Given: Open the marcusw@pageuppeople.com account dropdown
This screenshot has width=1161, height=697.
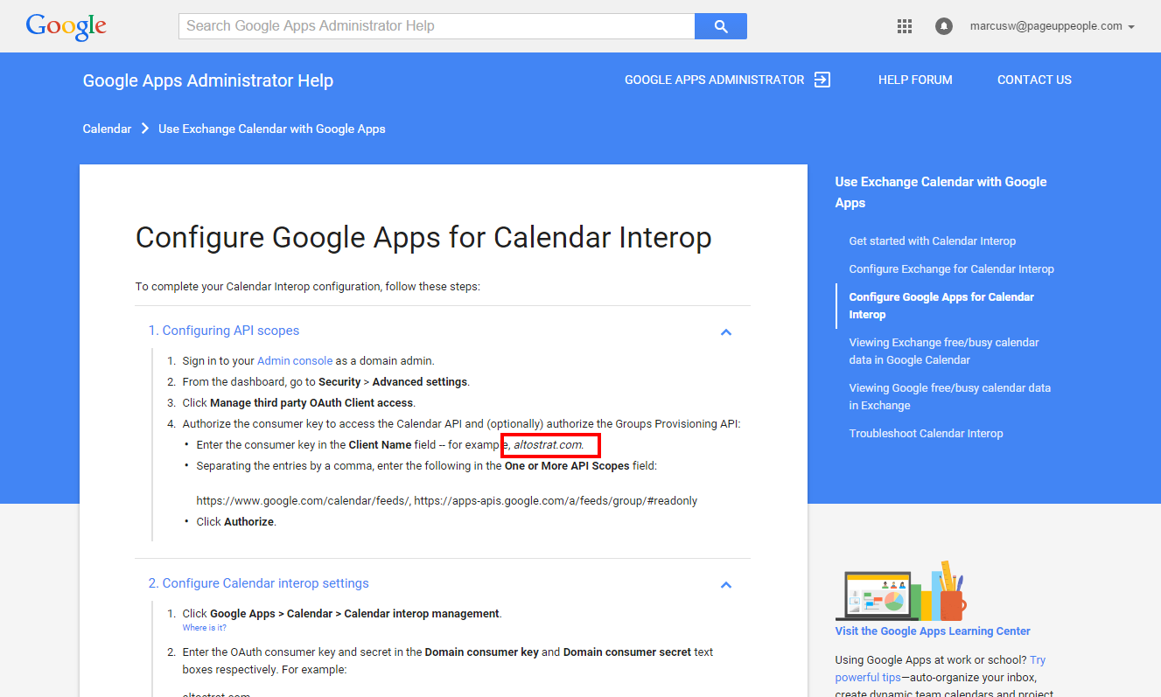Looking at the screenshot, I should click(1052, 26).
